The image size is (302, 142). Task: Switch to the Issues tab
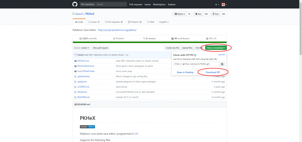click(94, 22)
